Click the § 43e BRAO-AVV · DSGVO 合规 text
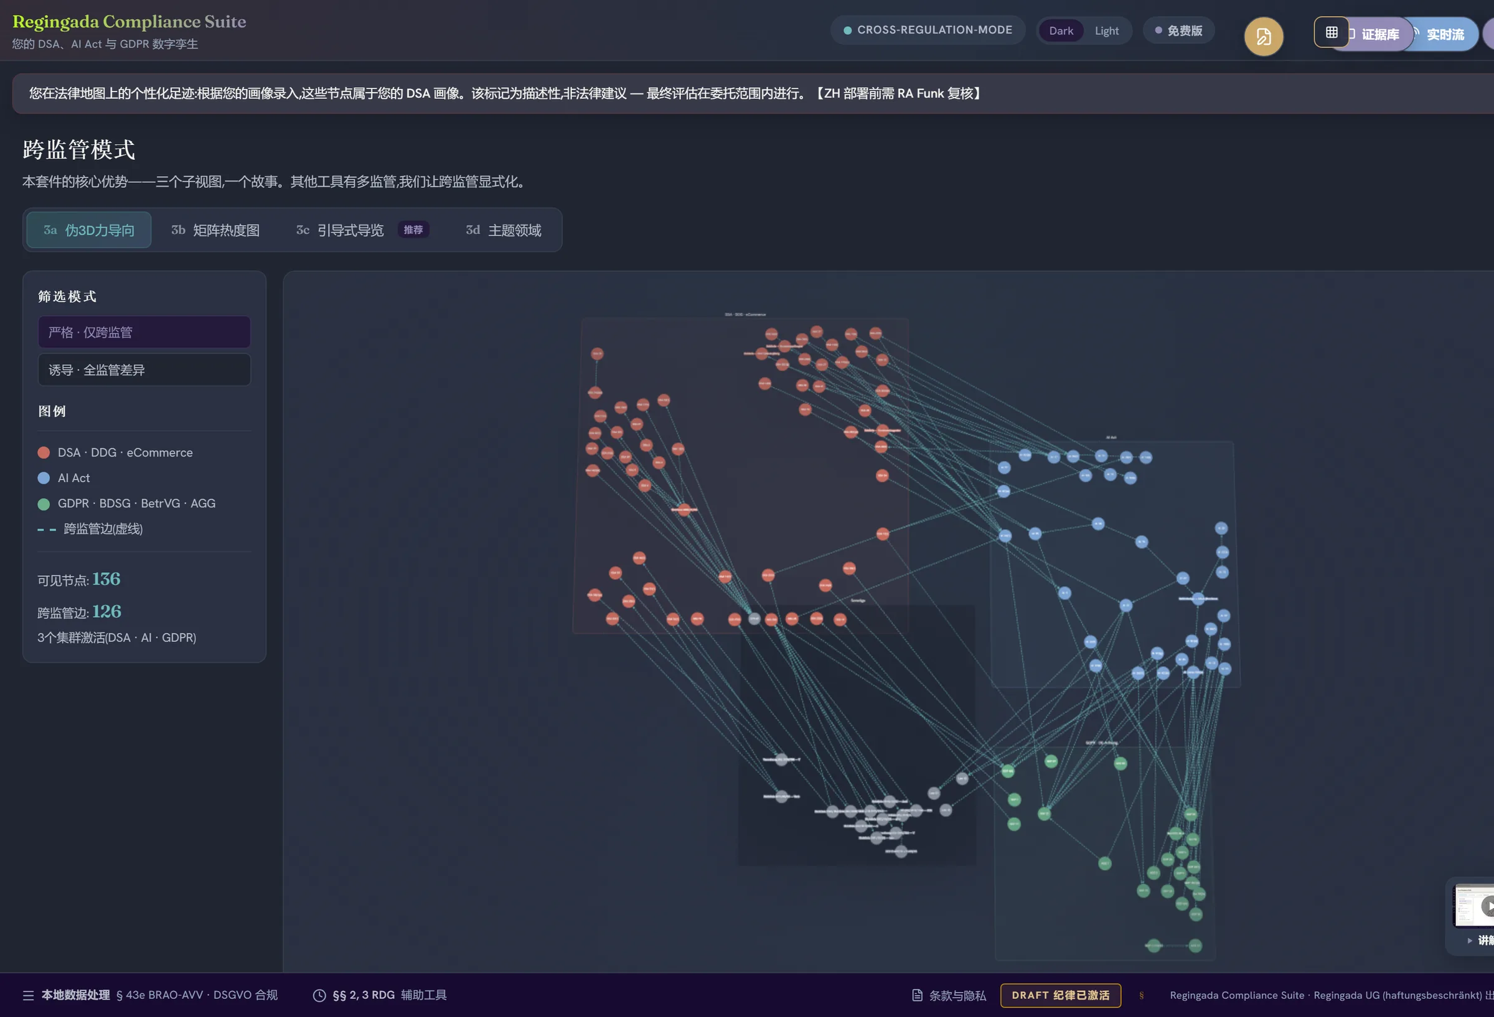The height and width of the screenshot is (1017, 1494). pyautogui.click(x=197, y=995)
